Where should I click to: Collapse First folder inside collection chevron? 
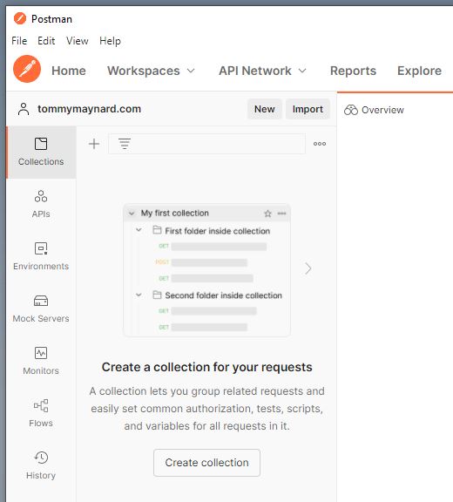(139, 230)
